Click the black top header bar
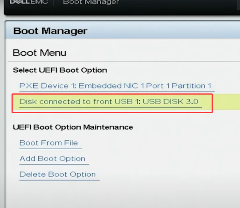 pyautogui.click(x=122, y=7)
